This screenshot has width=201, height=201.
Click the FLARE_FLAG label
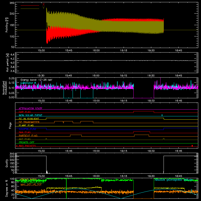pos(26,125)
